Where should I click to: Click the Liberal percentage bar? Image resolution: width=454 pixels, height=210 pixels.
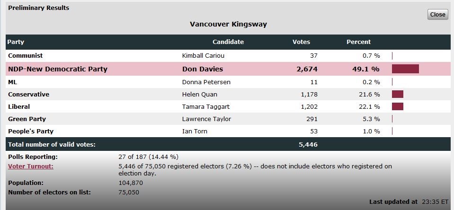(x=398, y=106)
